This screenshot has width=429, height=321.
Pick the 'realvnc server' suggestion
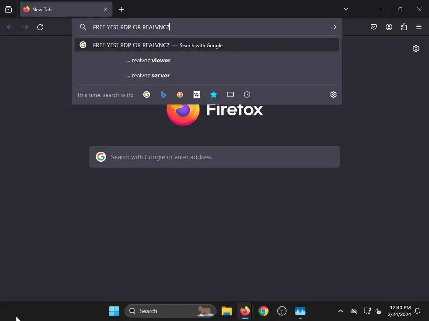coord(207,75)
